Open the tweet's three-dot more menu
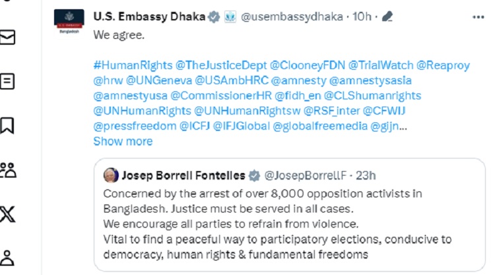The image size is (495, 275). click(477, 15)
